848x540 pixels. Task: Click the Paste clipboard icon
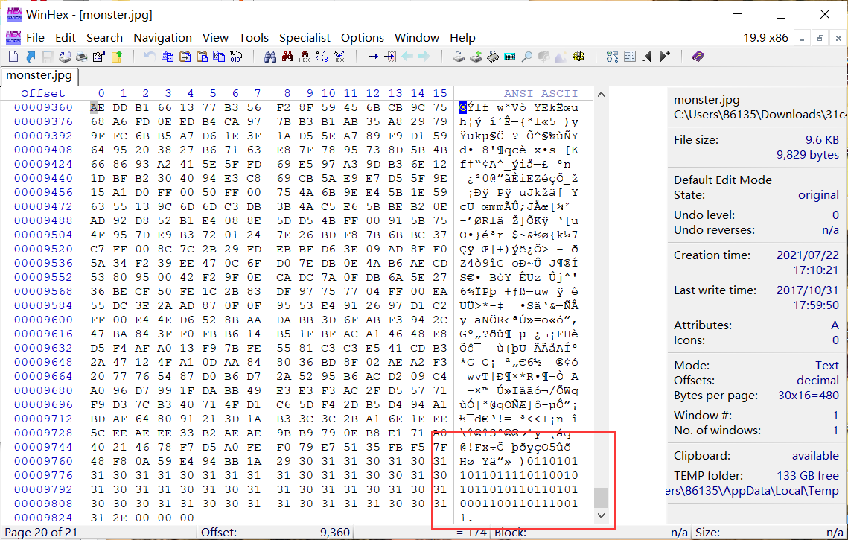click(202, 57)
